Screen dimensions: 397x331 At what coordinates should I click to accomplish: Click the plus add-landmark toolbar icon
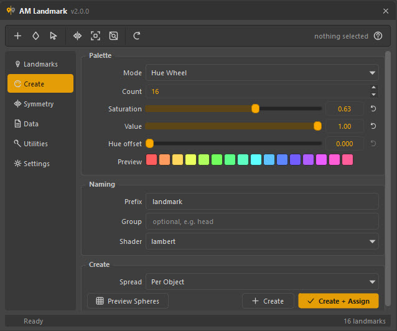point(17,36)
